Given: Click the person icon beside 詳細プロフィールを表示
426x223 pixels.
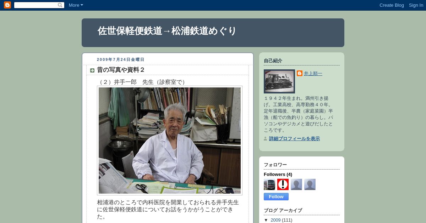Looking at the screenshot, I should (x=266, y=139).
